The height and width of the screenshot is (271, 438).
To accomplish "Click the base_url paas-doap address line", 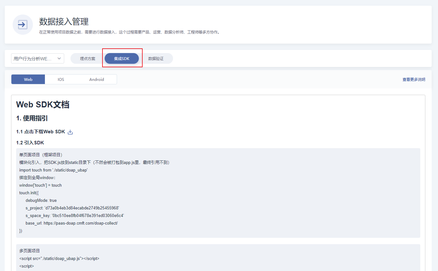I will (71, 223).
